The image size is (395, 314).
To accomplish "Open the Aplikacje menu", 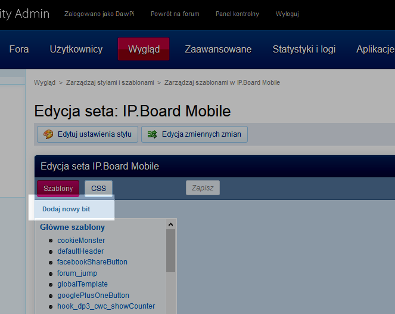I will [375, 49].
